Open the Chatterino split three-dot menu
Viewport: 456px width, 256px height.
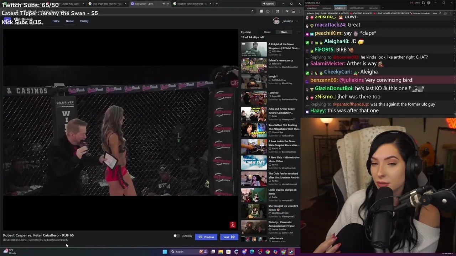click(x=450, y=13)
